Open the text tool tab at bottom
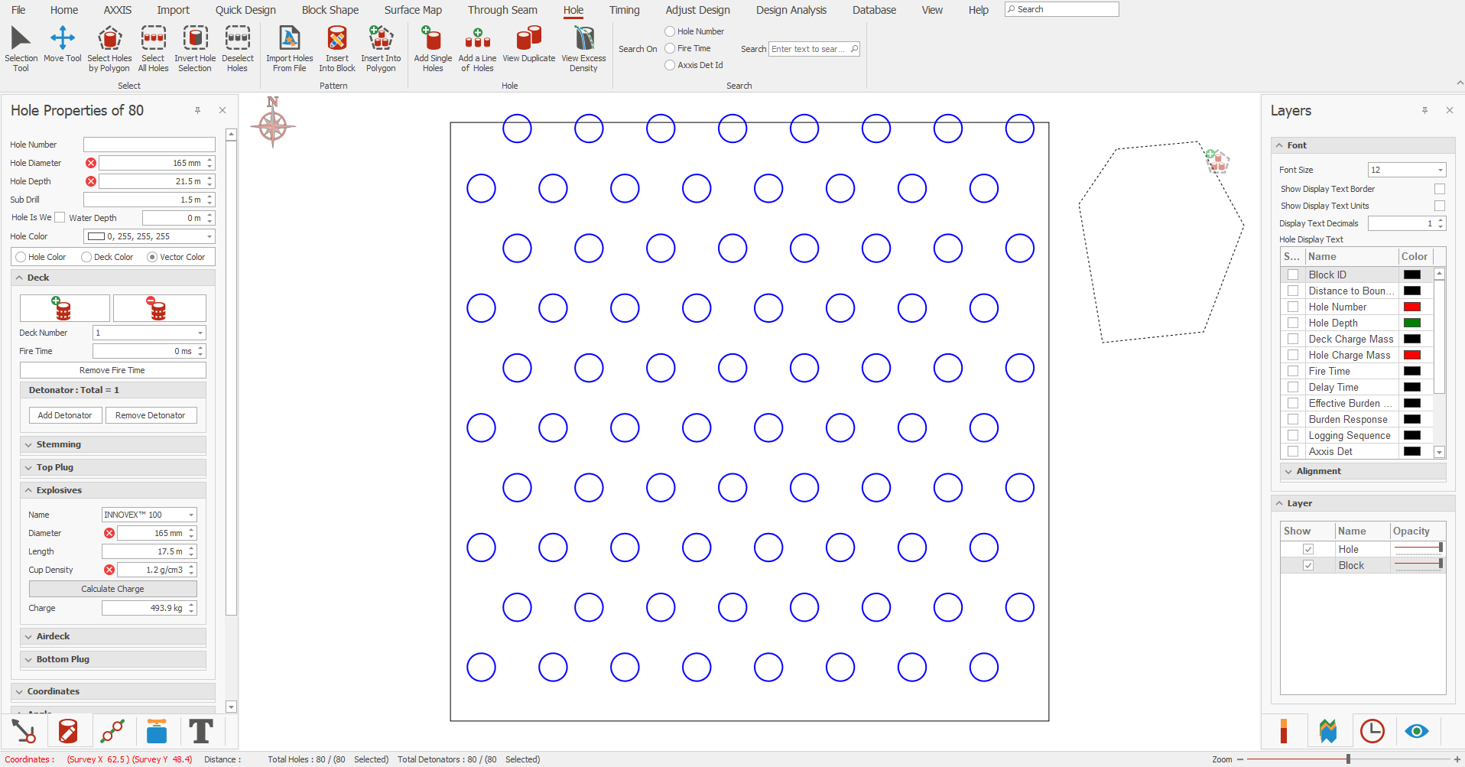The width and height of the screenshot is (1465, 767). [200, 732]
